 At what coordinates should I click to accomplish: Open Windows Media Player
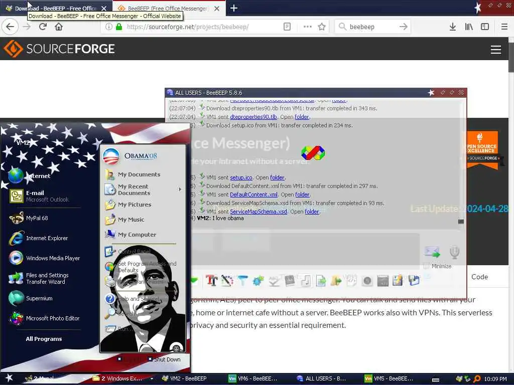[53, 258]
